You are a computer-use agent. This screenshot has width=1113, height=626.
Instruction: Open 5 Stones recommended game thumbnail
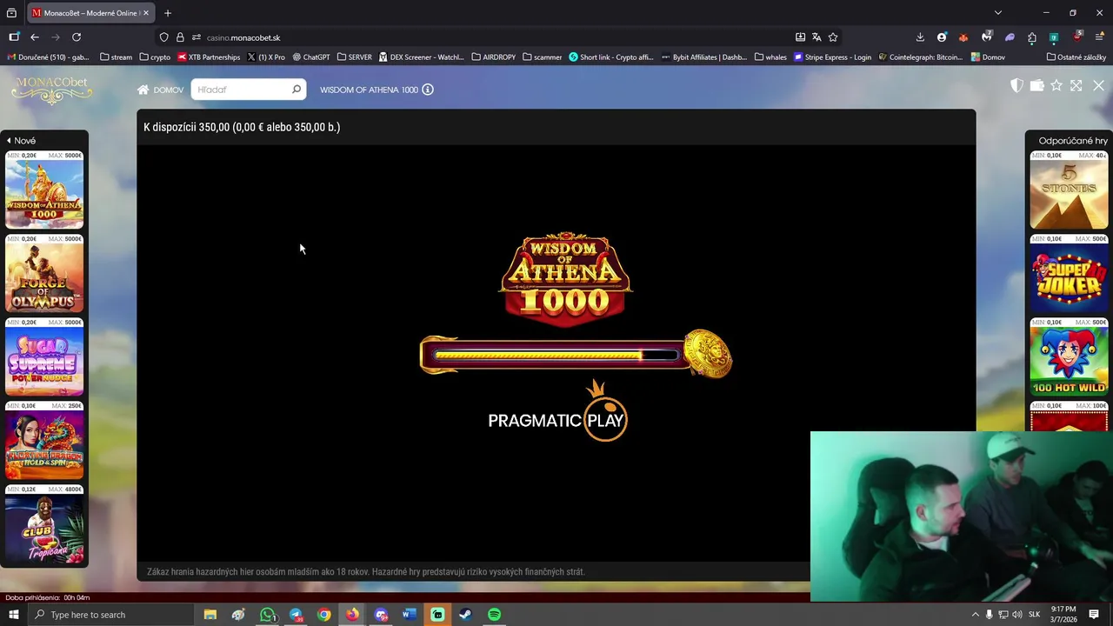point(1069,190)
